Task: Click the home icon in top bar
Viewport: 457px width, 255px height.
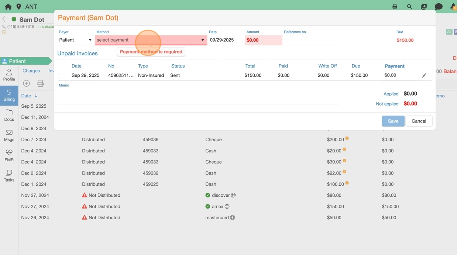Action: tap(8, 7)
